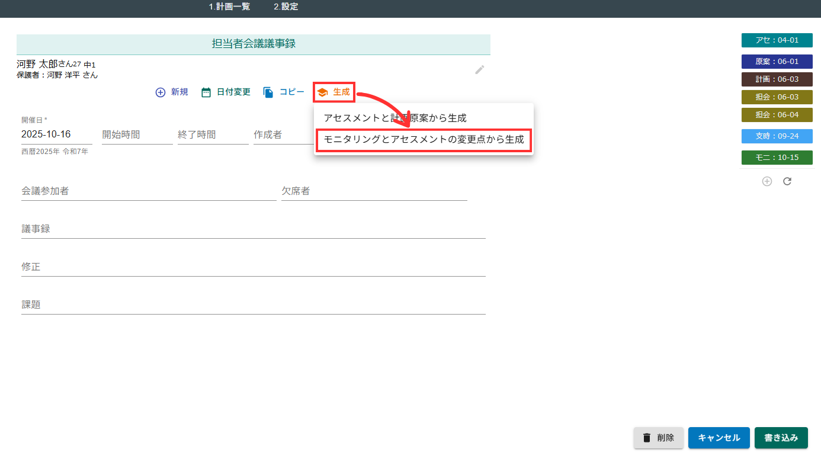Click the キャンセル button
The image size is (821, 452).
point(719,438)
